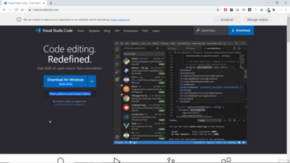Open the puzzle-piece Extensions menu icon
The image size is (290, 163).
(x=274, y=10)
